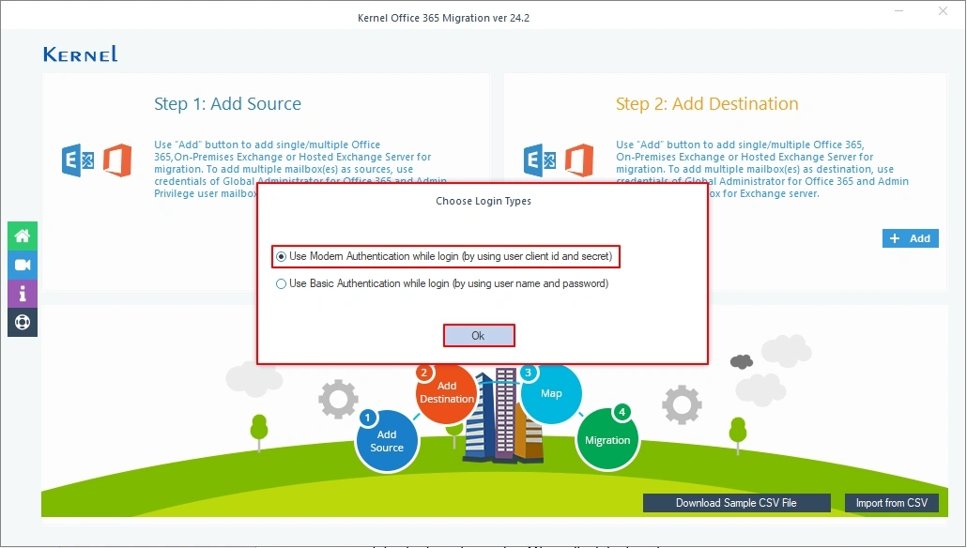Click the Kernel logo at top left
967x548 pixels.
81,54
